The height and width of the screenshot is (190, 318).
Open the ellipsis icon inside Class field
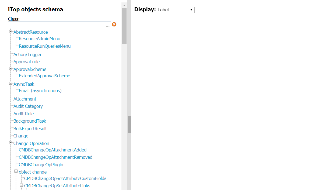(x=107, y=26)
